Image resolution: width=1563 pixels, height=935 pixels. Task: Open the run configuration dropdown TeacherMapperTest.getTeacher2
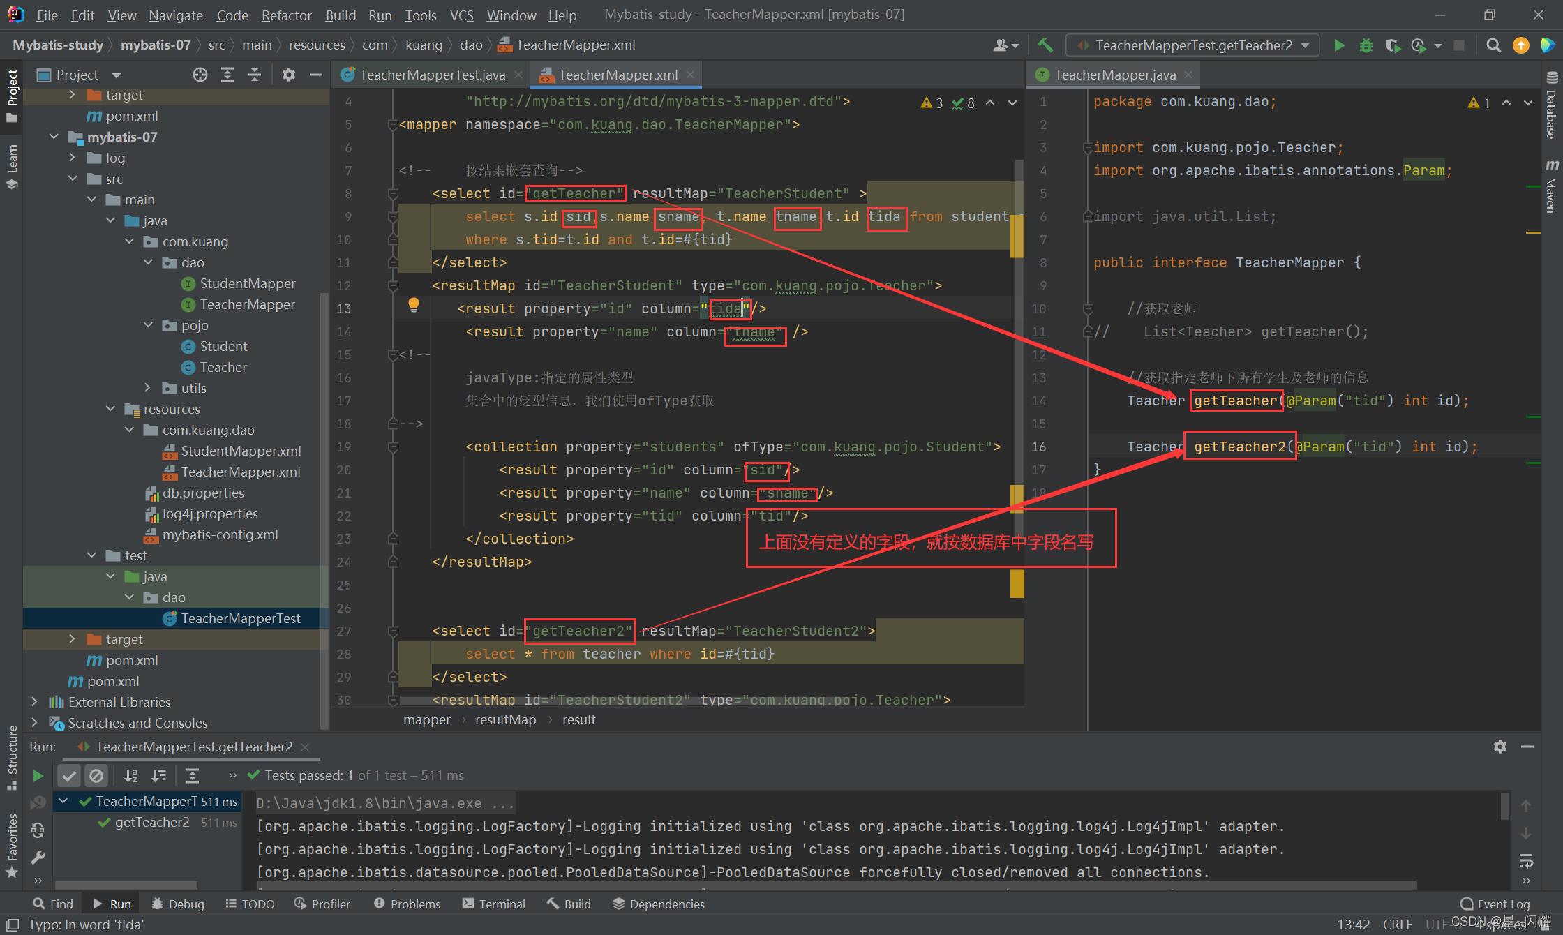click(x=1192, y=45)
